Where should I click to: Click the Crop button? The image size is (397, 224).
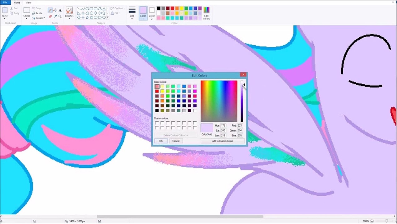(x=37, y=8)
